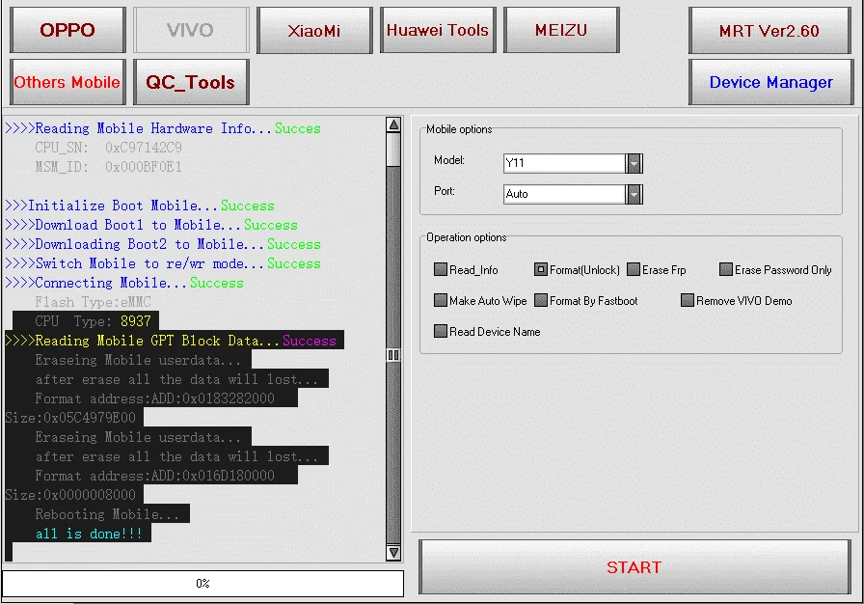This screenshot has width=864, height=604.
Task: Click 'Size:0x0000008000' log line
Action: [70, 495]
